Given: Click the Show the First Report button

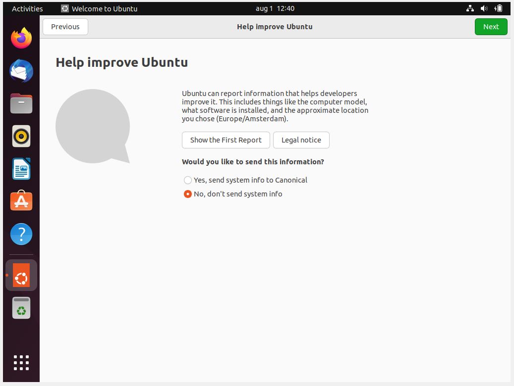Looking at the screenshot, I should [x=226, y=140].
